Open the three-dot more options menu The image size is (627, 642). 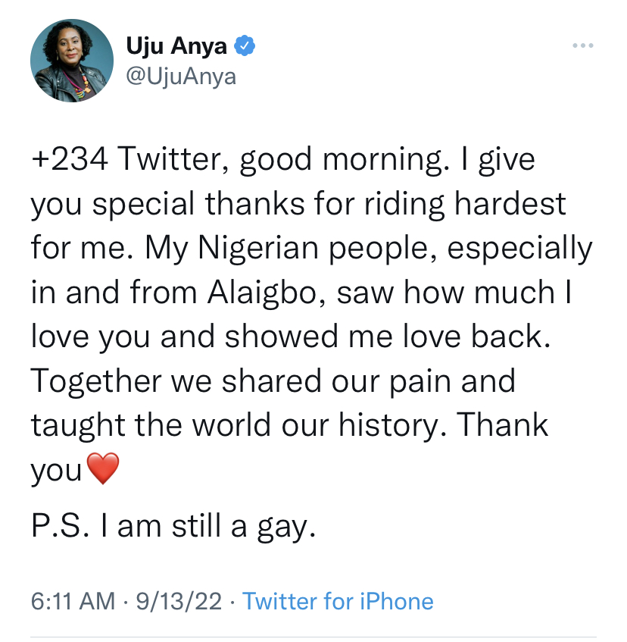583,45
